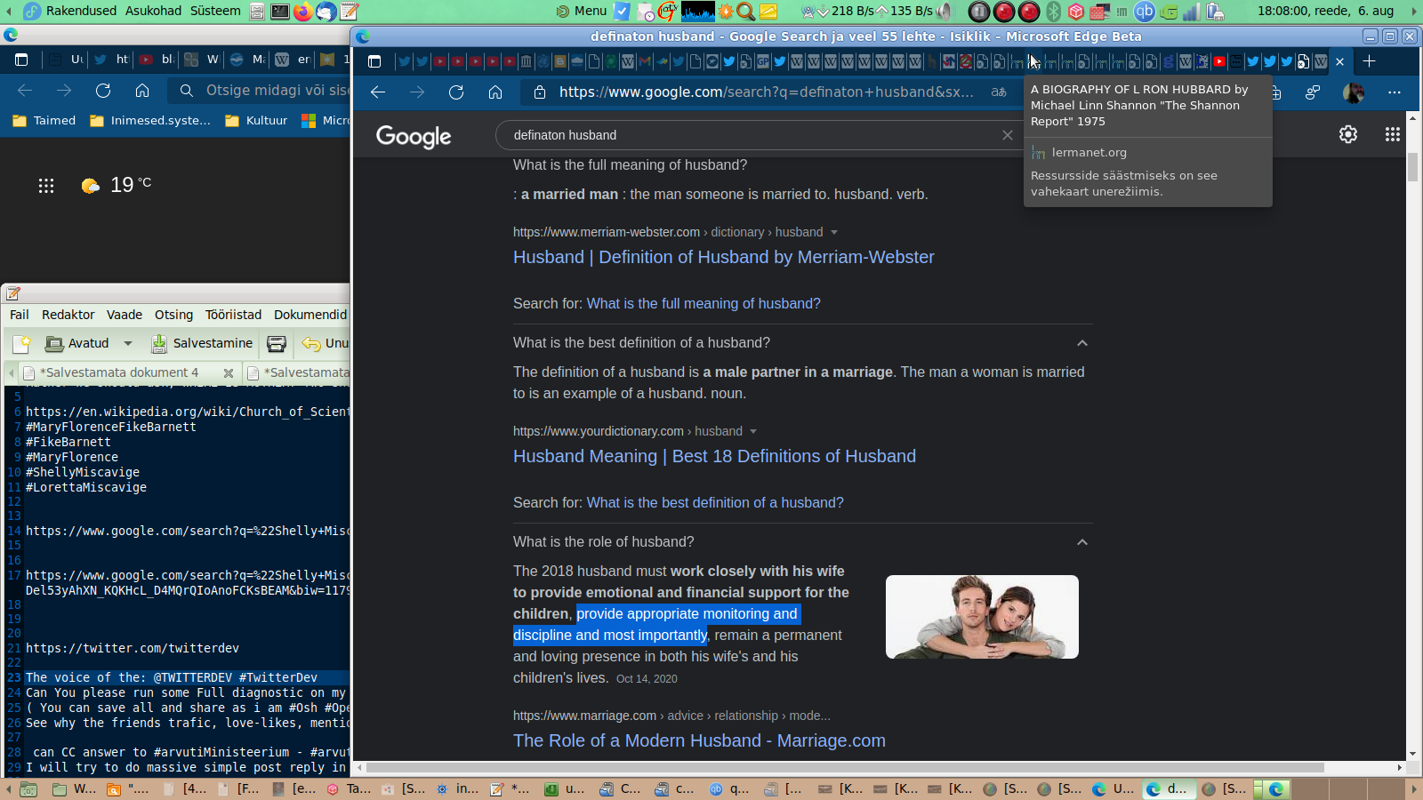Open the YouTube tab in front Edge window
Image resolution: width=1423 pixels, height=800 pixels.
[1219, 61]
